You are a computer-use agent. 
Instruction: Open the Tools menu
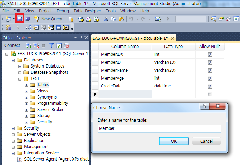click(110, 11)
